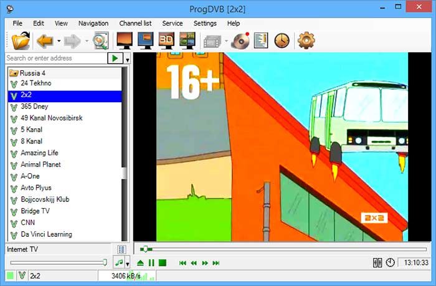The image size is (436, 286).
Task: Open the channel search magnifier icon
Action: click(x=100, y=41)
